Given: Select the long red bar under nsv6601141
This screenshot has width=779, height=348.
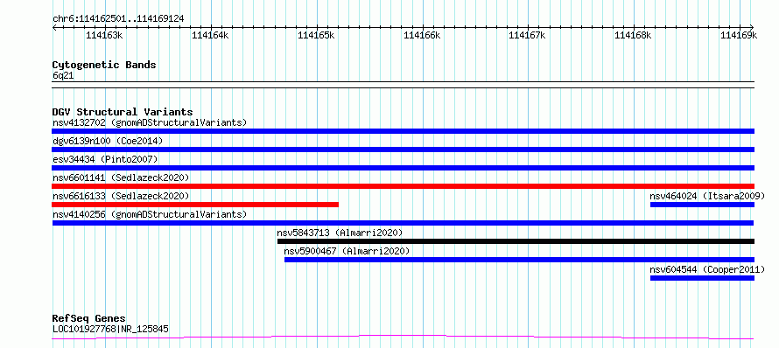Looking at the screenshot, I should (x=403, y=186).
